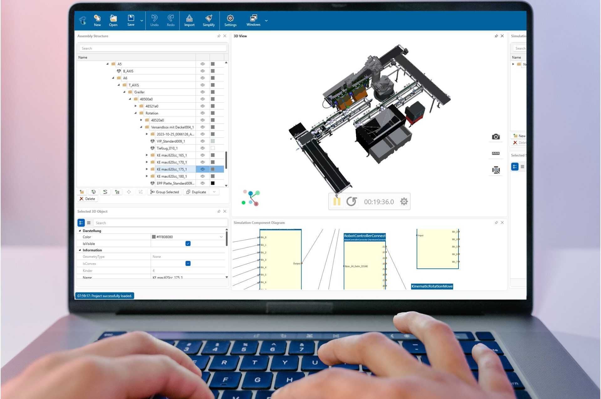Screen dimensions: 601x399
Task: Expand the KE max.620cc_165_1 tree node
Action: pyautogui.click(x=147, y=155)
